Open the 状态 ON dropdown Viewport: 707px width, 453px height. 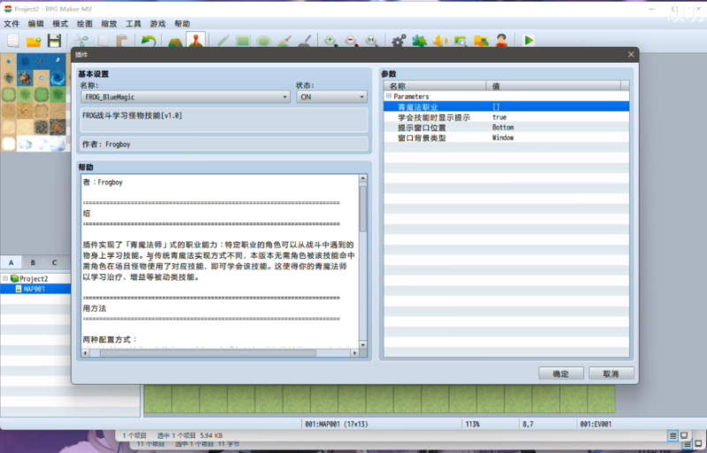[x=331, y=97]
